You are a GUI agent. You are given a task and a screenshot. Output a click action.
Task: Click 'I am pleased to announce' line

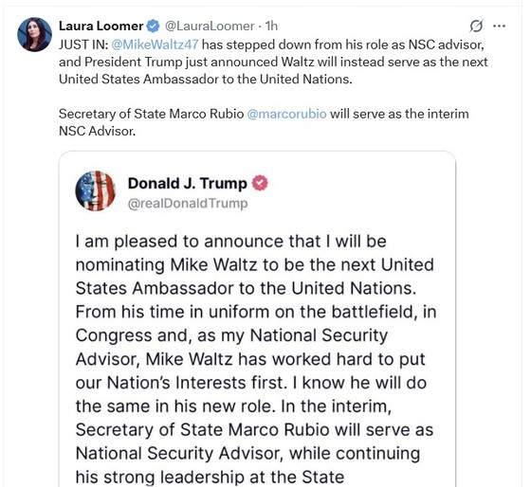coord(230,242)
